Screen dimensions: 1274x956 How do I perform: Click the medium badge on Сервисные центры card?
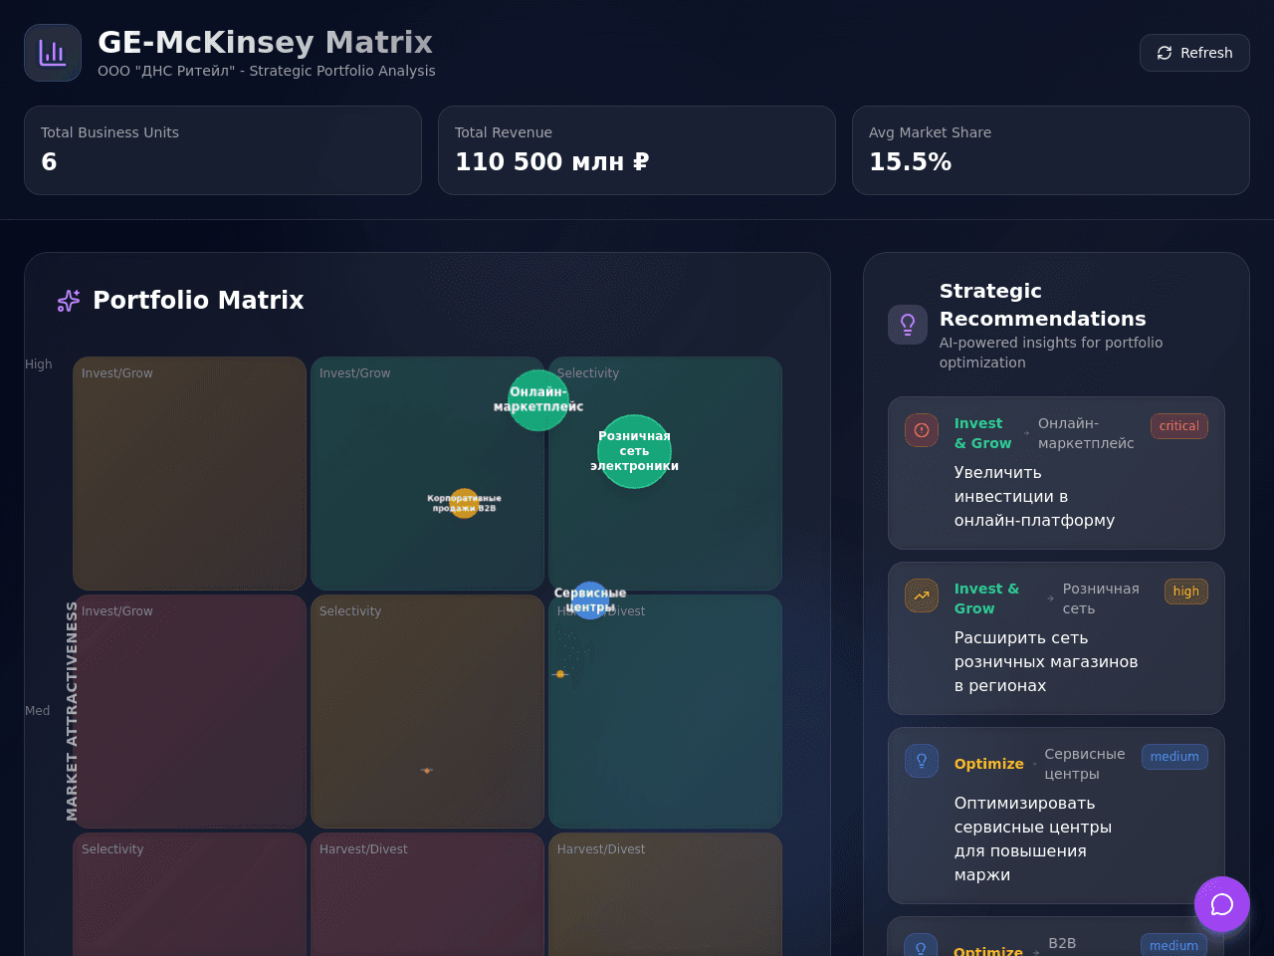(x=1174, y=757)
